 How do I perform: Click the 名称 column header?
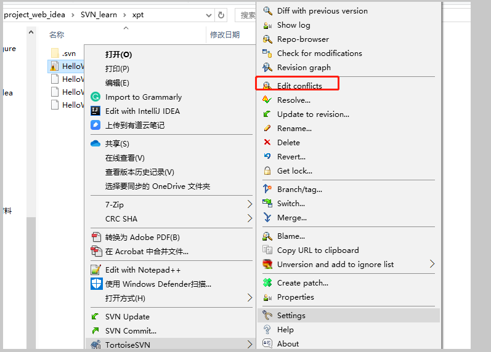click(56, 34)
